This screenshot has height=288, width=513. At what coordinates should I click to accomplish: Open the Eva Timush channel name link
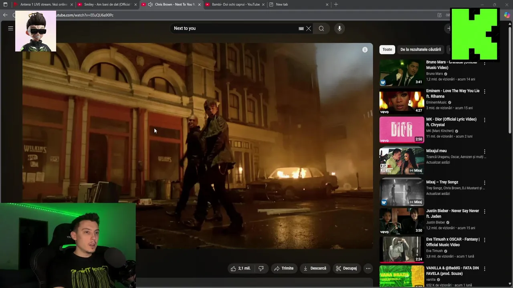[x=434, y=251]
